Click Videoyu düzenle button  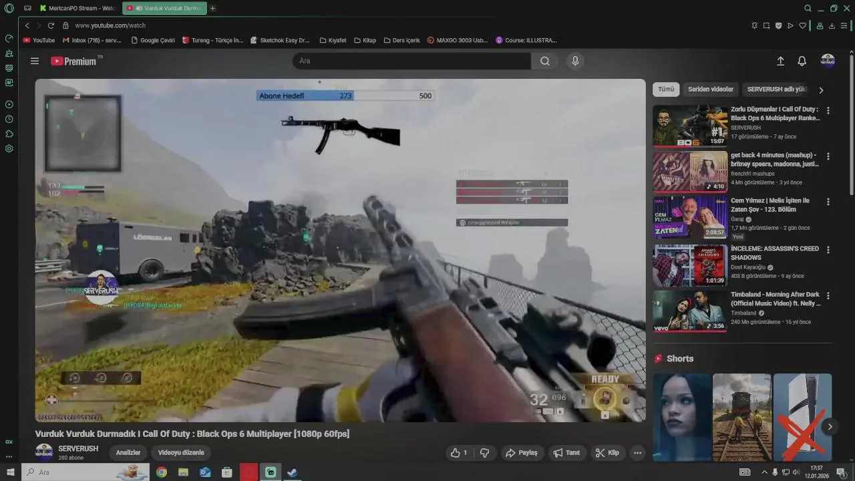pos(181,452)
